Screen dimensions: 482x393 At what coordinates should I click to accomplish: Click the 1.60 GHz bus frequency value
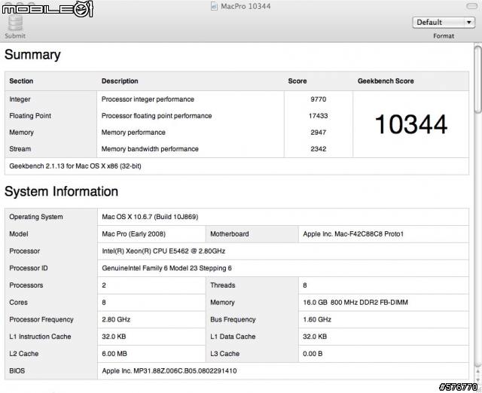click(317, 319)
